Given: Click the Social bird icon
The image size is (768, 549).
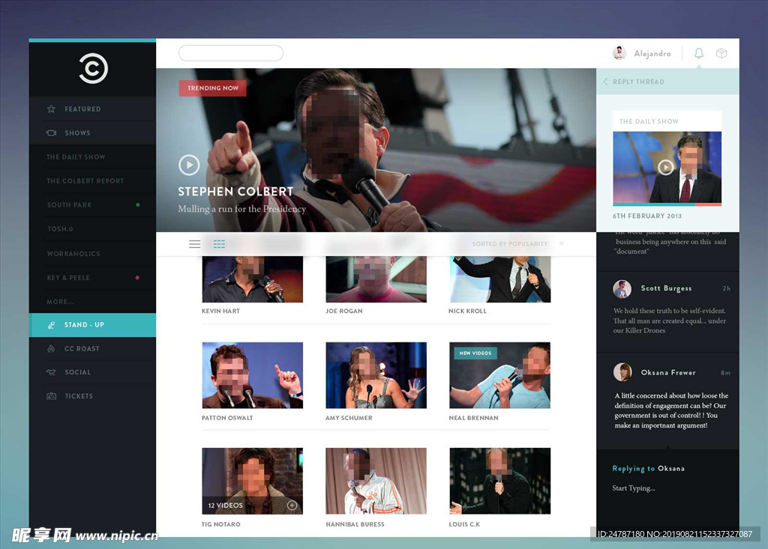Looking at the screenshot, I should [51, 372].
